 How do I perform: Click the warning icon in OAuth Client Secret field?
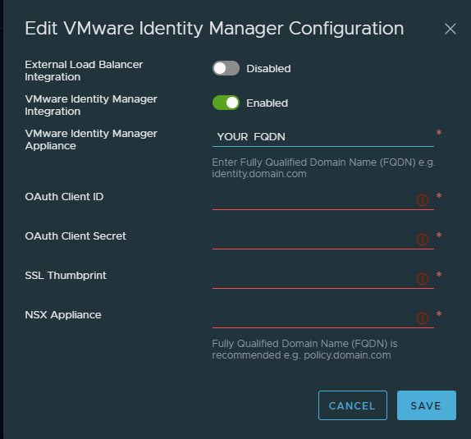423,240
